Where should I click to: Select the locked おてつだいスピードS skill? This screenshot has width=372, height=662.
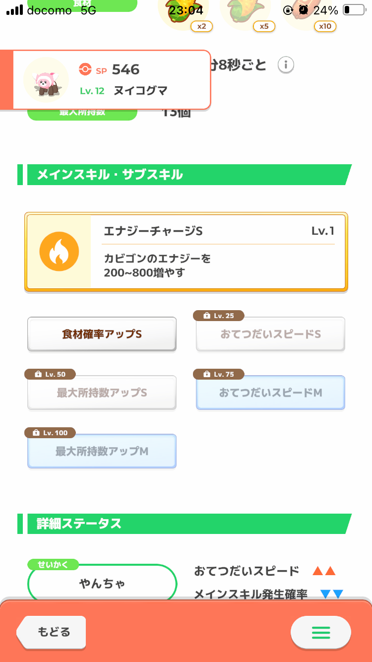click(270, 334)
